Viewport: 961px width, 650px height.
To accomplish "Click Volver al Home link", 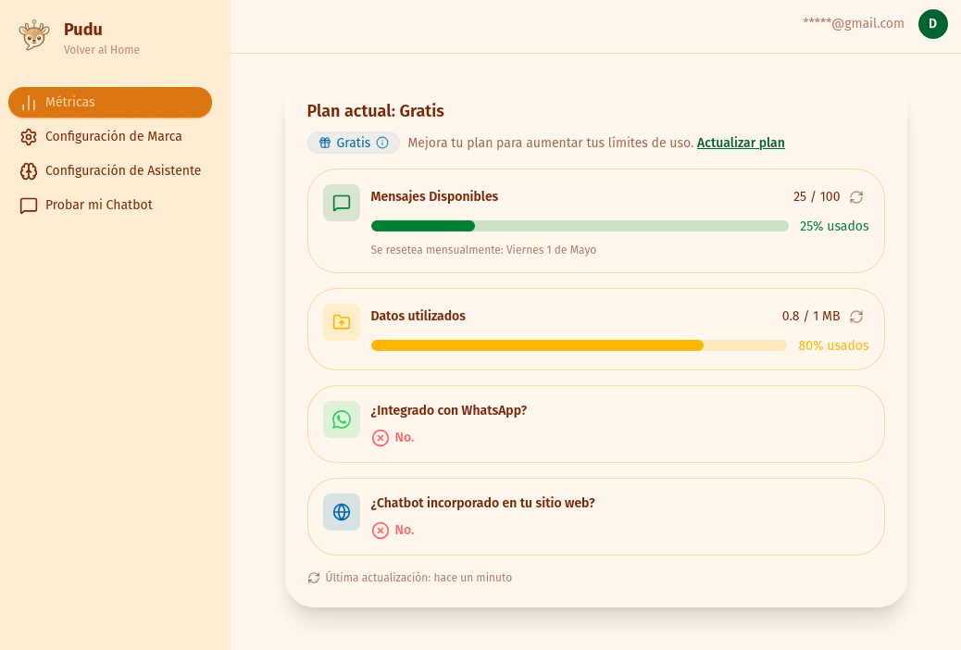I will coord(102,50).
